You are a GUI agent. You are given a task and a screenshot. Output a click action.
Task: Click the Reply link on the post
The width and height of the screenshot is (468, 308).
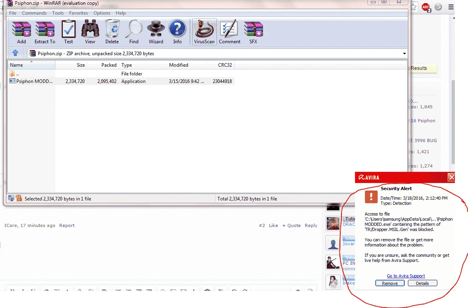(x=311, y=225)
